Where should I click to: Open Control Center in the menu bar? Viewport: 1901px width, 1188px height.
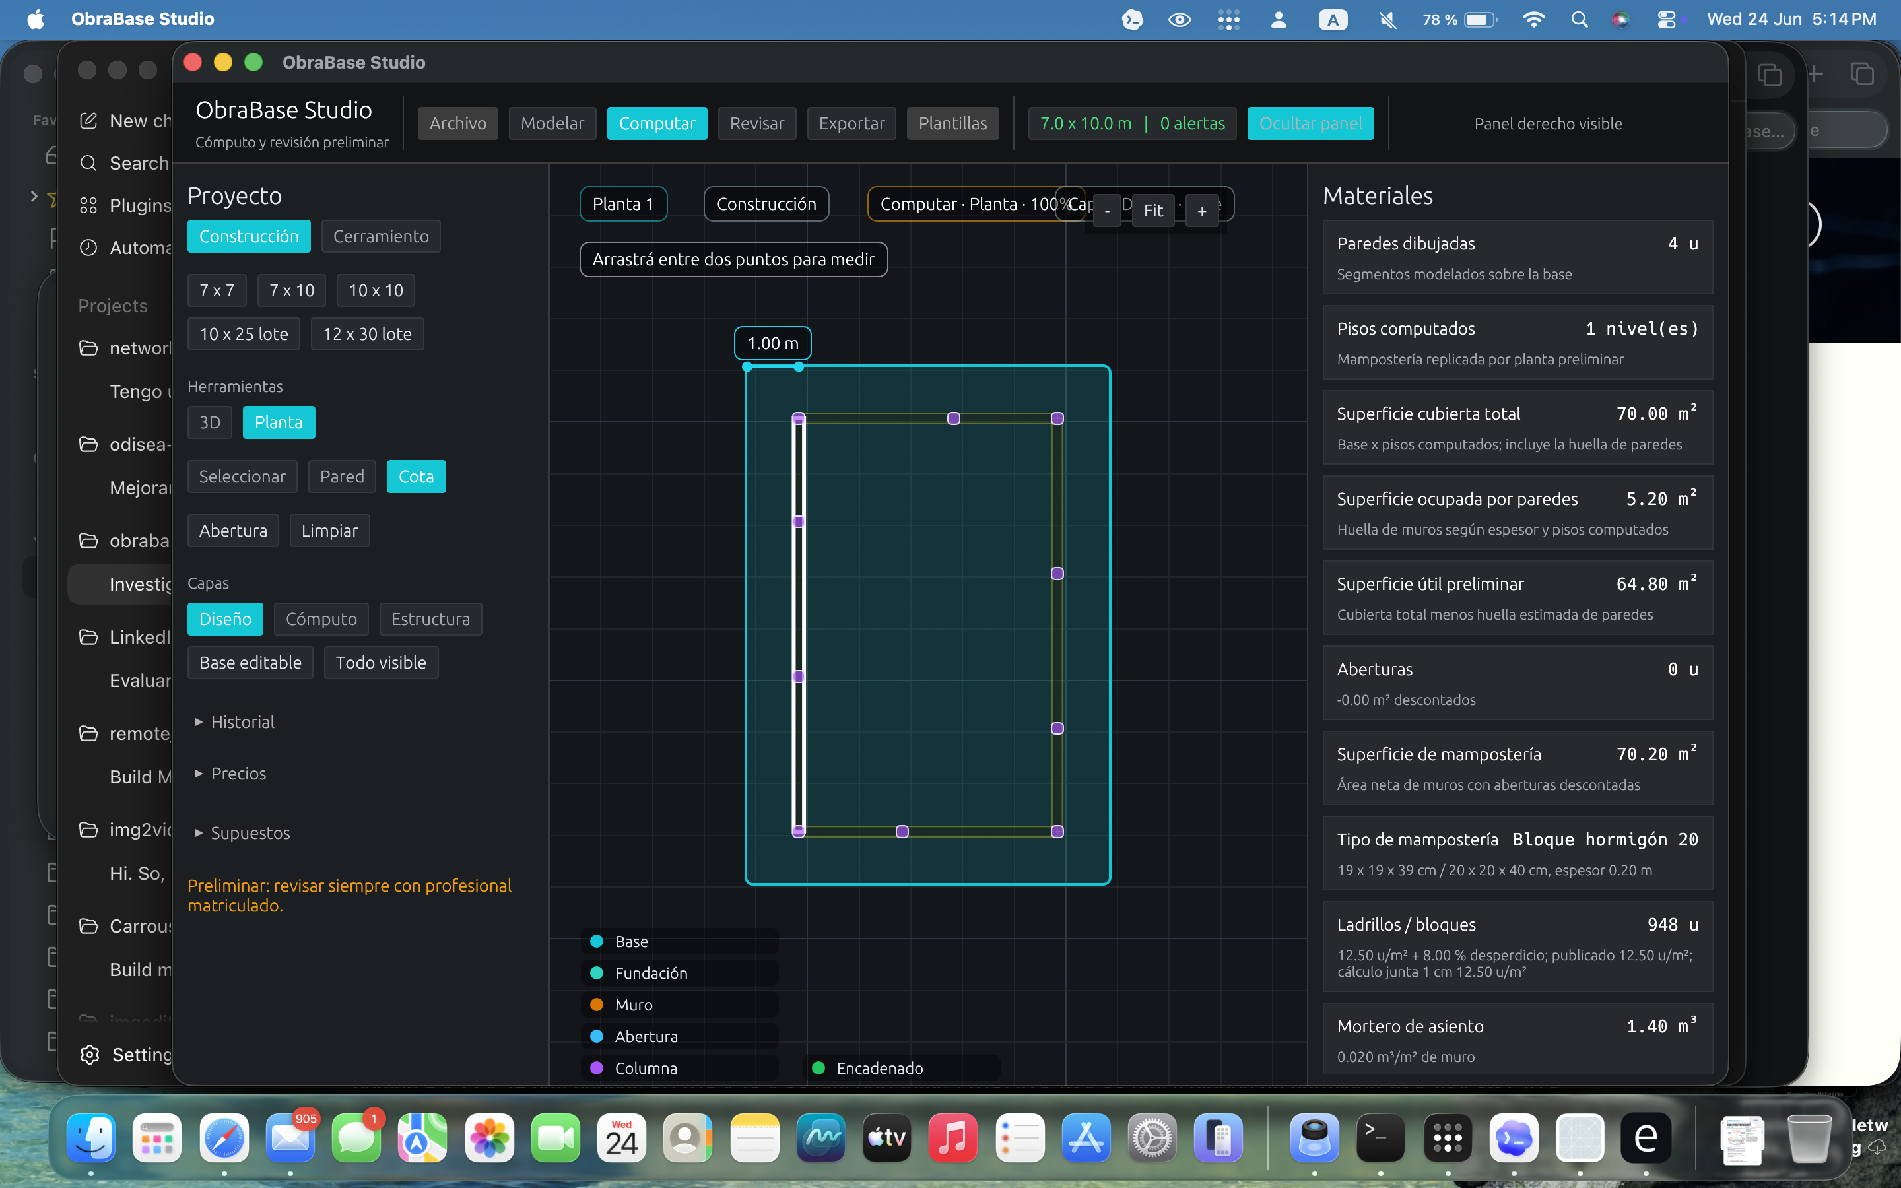click(1666, 20)
